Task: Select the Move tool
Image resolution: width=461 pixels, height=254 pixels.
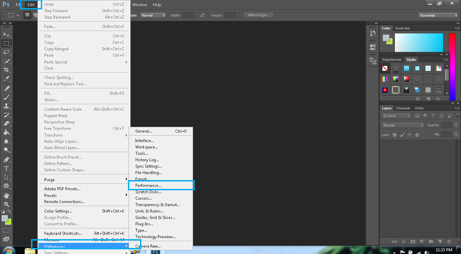Action: click(6, 34)
